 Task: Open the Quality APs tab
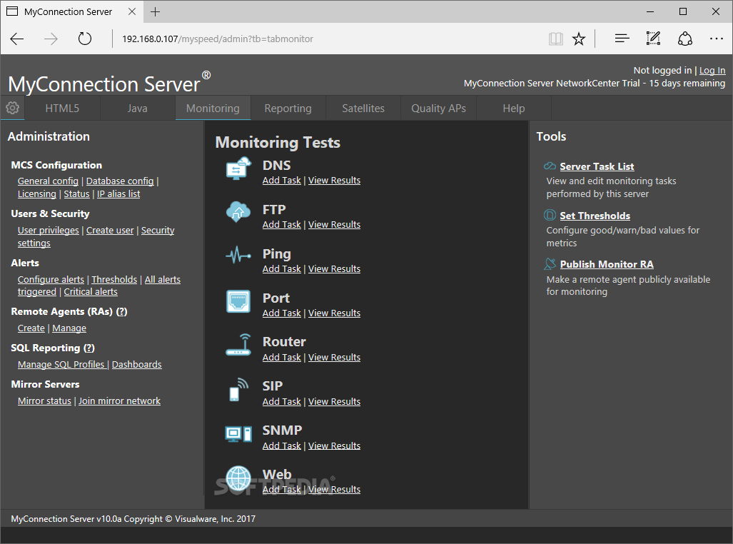(438, 108)
